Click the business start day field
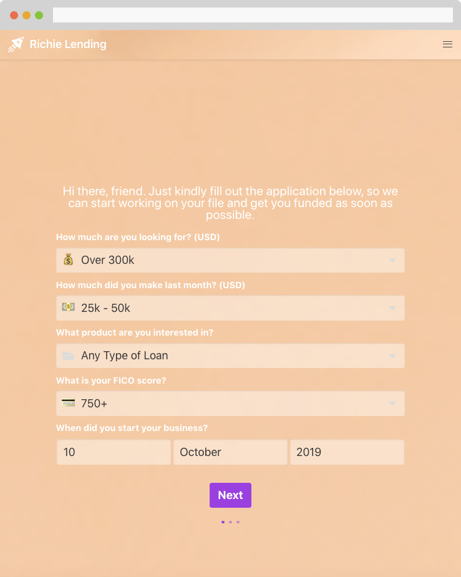This screenshot has width=461, height=577. click(114, 452)
